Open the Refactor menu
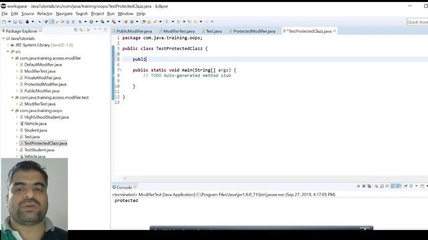 [x=45, y=13]
